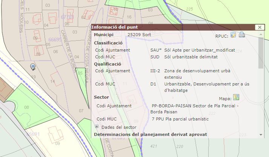The image size is (269, 157).
Task: Click parcel 16 at top of map
Action: click(x=129, y=17)
